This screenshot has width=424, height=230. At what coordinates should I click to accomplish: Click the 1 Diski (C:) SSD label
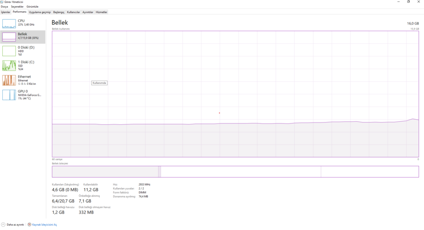click(x=26, y=65)
